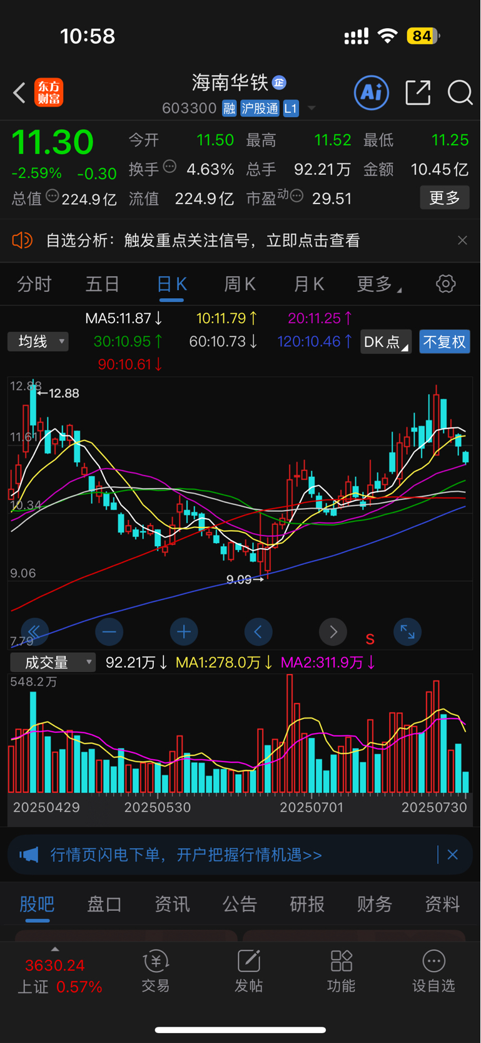481x1043 pixels.
Task: Tap the yellow 10:11.79 MA value
Action: pos(226,318)
